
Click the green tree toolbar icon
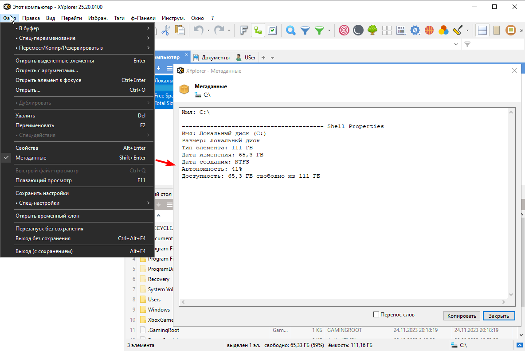[372, 31]
